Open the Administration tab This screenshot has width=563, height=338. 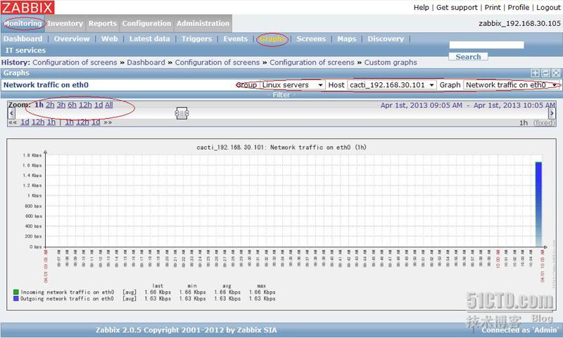(203, 23)
